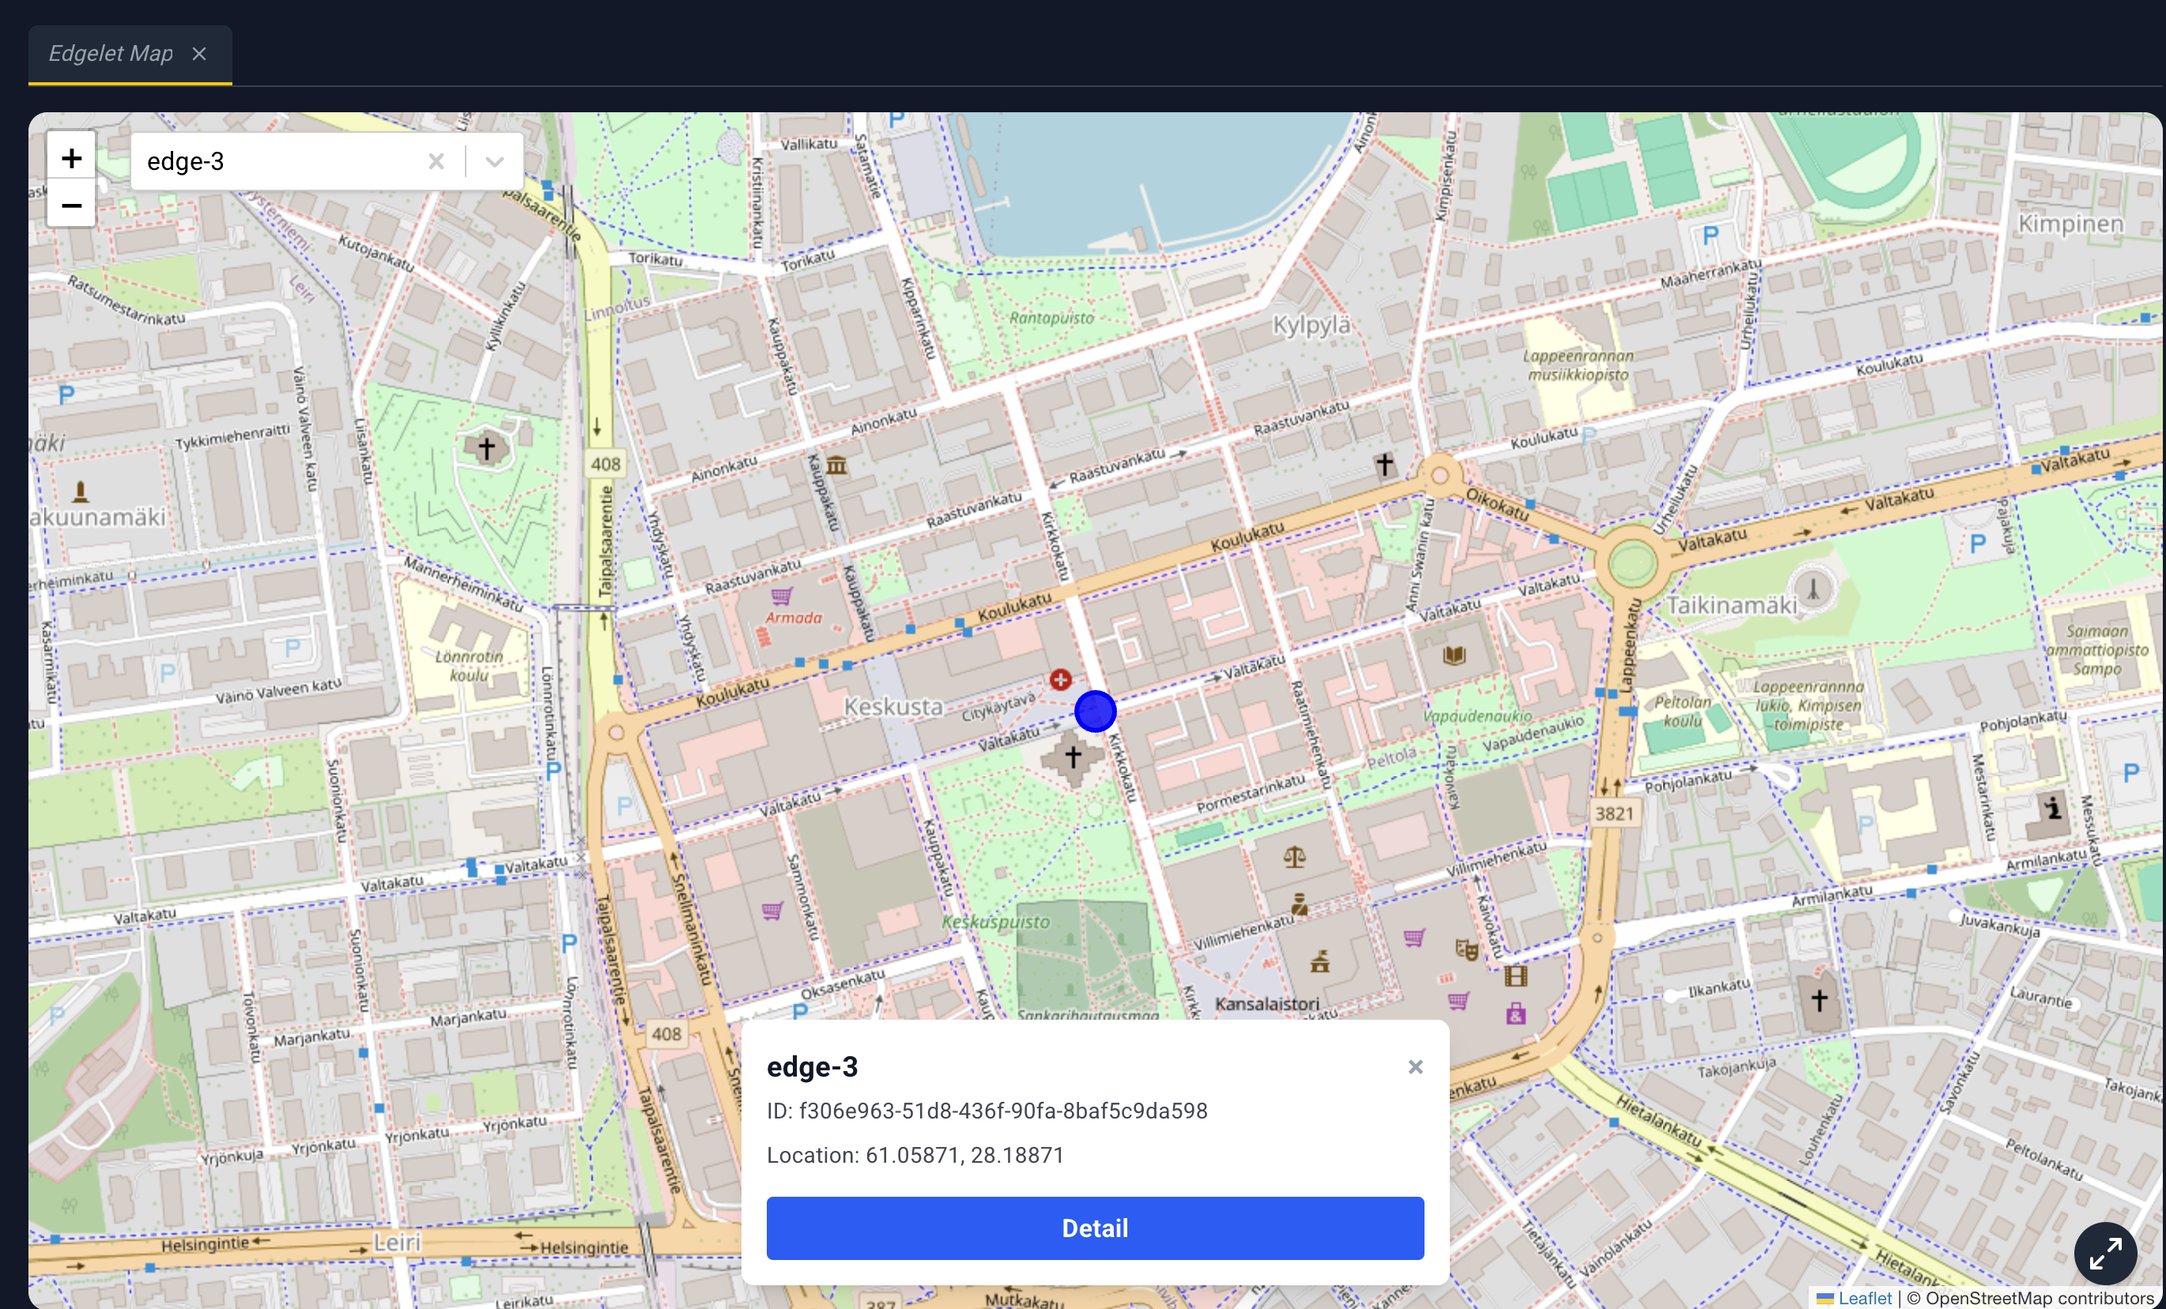Click the red hospital cross icon
Screen dimensions: 2166x1309
[x=1060, y=680]
